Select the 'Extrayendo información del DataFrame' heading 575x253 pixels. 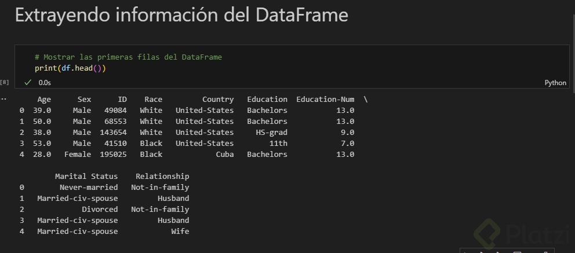pyautogui.click(x=181, y=16)
